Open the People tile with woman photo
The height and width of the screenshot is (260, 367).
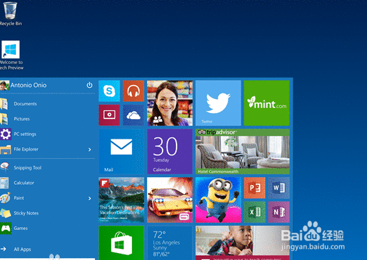click(170, 103)
